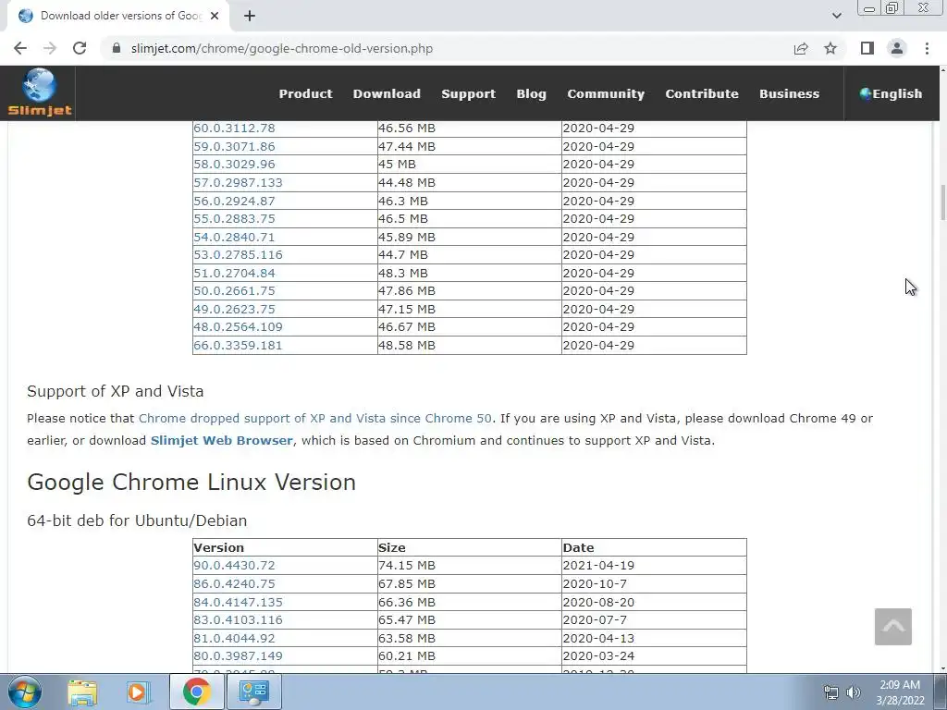Click the browser forward arrow

click(50, 48)
